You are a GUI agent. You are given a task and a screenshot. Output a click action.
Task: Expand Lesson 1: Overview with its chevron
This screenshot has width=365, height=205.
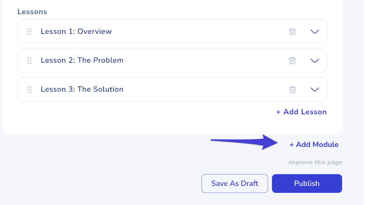315,31
